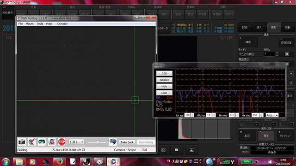Toggle the 赤道 reference line button
Image resolution: width=296 pixels, height=166 pixels.
click(178, 14)
